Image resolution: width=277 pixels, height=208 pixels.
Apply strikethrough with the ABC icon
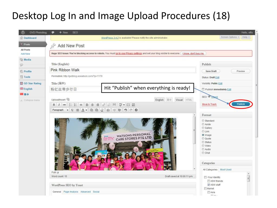[x=64, y=105]
